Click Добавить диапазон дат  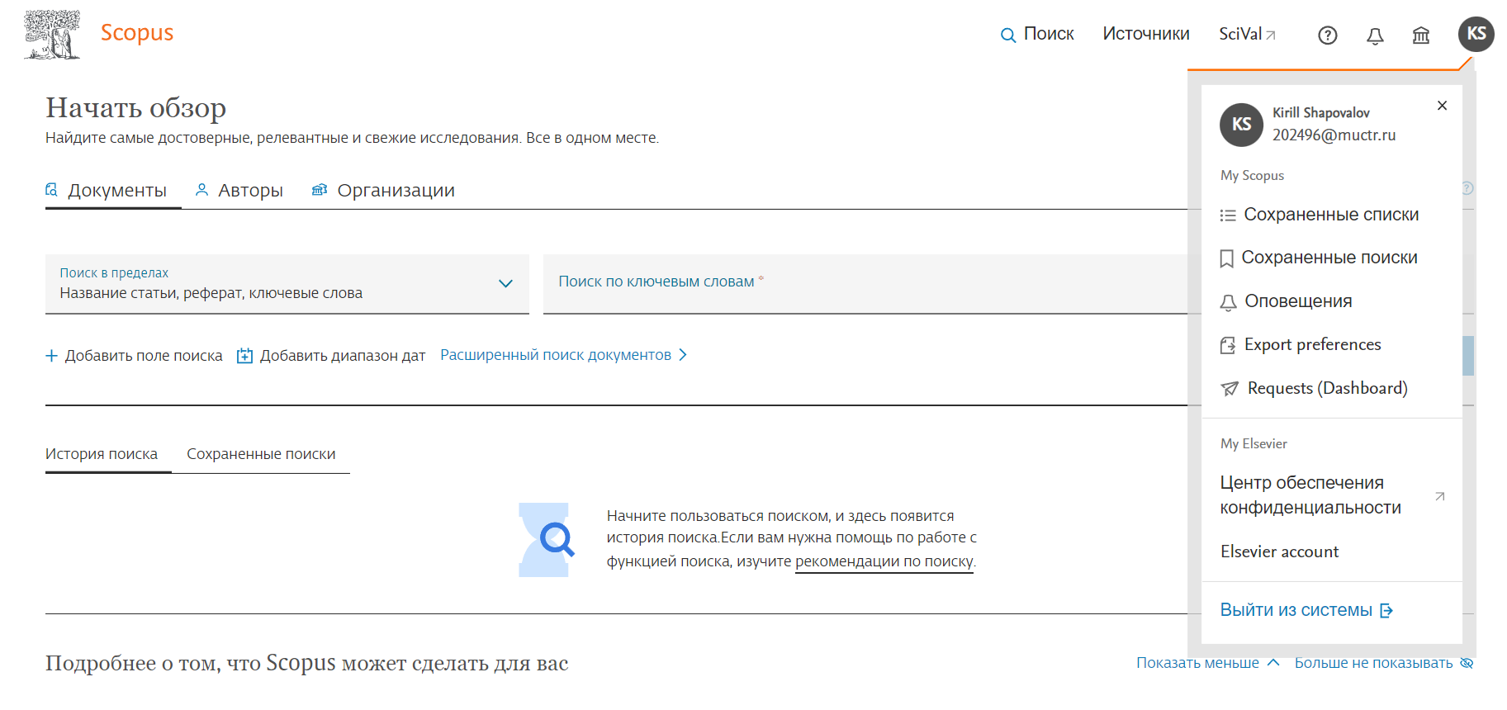[x=331, y=356]
